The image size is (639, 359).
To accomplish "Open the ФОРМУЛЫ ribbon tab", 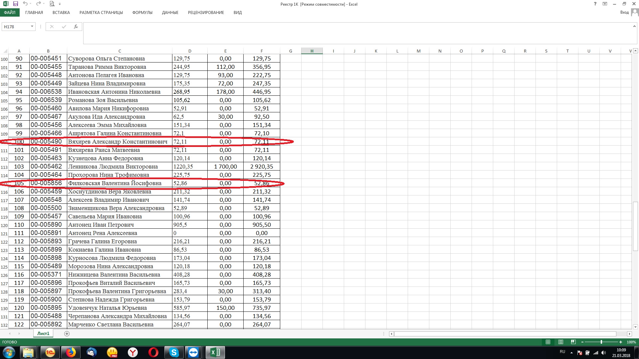I will tap(142, 13).
